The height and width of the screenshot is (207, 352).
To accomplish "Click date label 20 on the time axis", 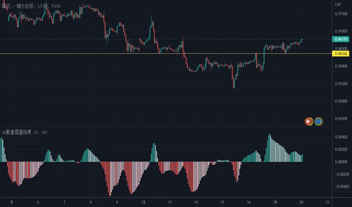I will [x=301, y=202].
